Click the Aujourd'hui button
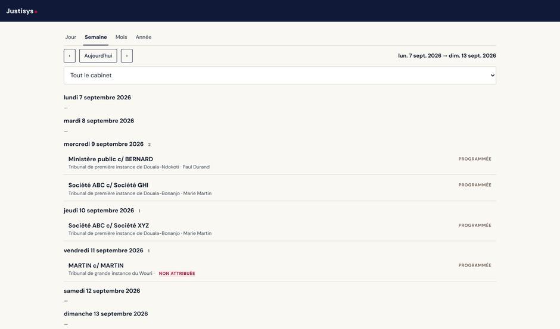This screenshot has width=560, height=329. (x=98, y=56)
